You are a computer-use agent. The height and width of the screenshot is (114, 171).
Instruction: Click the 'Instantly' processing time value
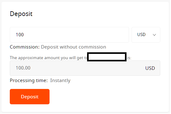coord(61,81)
